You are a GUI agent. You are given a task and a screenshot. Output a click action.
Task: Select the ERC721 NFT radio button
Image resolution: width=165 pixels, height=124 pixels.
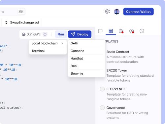point(102,89)
